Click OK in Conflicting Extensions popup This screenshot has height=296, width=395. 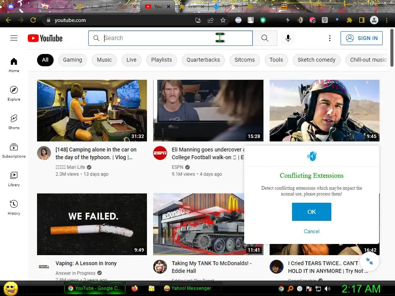tap(312, 212)
